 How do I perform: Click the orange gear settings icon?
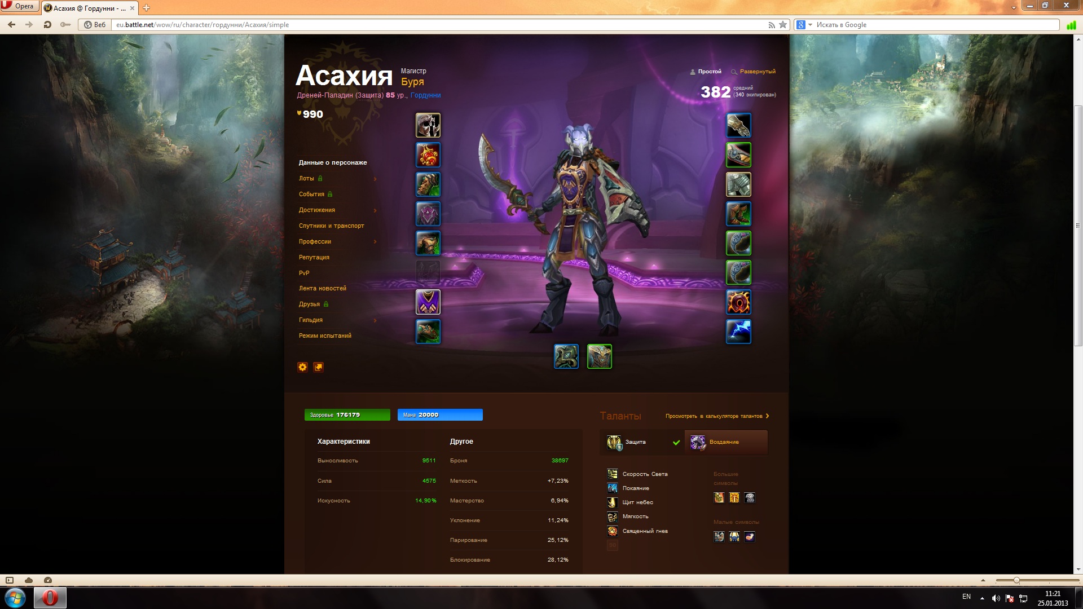coord(303,367)
